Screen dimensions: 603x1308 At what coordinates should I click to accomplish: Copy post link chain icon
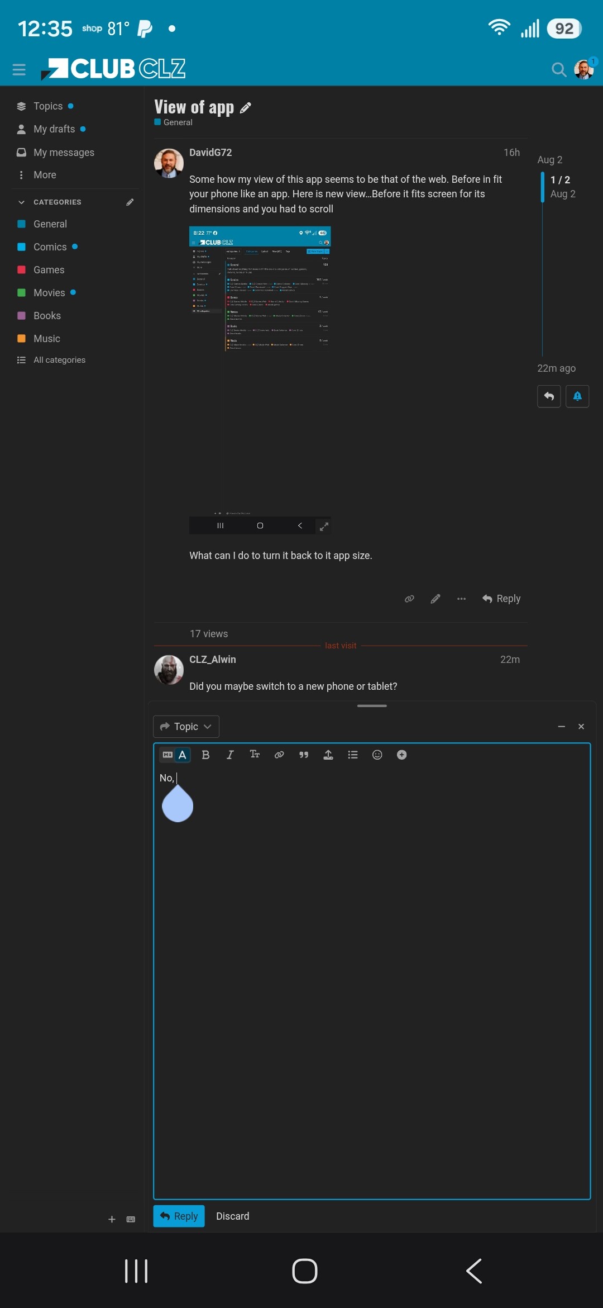409,599
